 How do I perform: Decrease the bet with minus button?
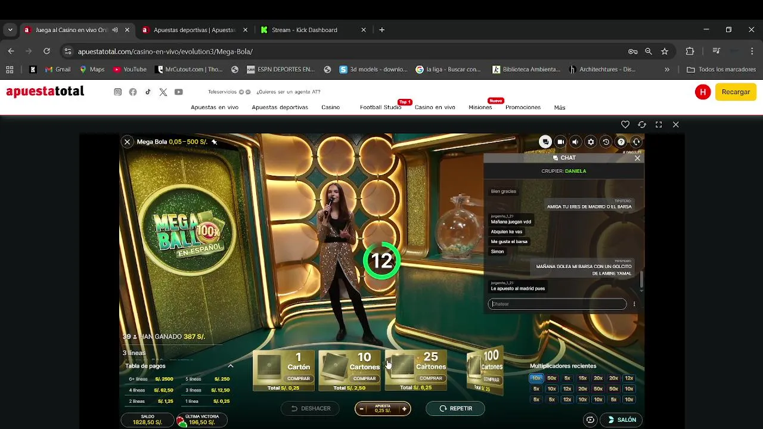point(361,409)
